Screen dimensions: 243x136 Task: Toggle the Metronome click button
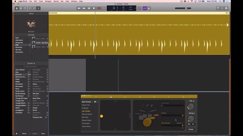pos(149,8)
